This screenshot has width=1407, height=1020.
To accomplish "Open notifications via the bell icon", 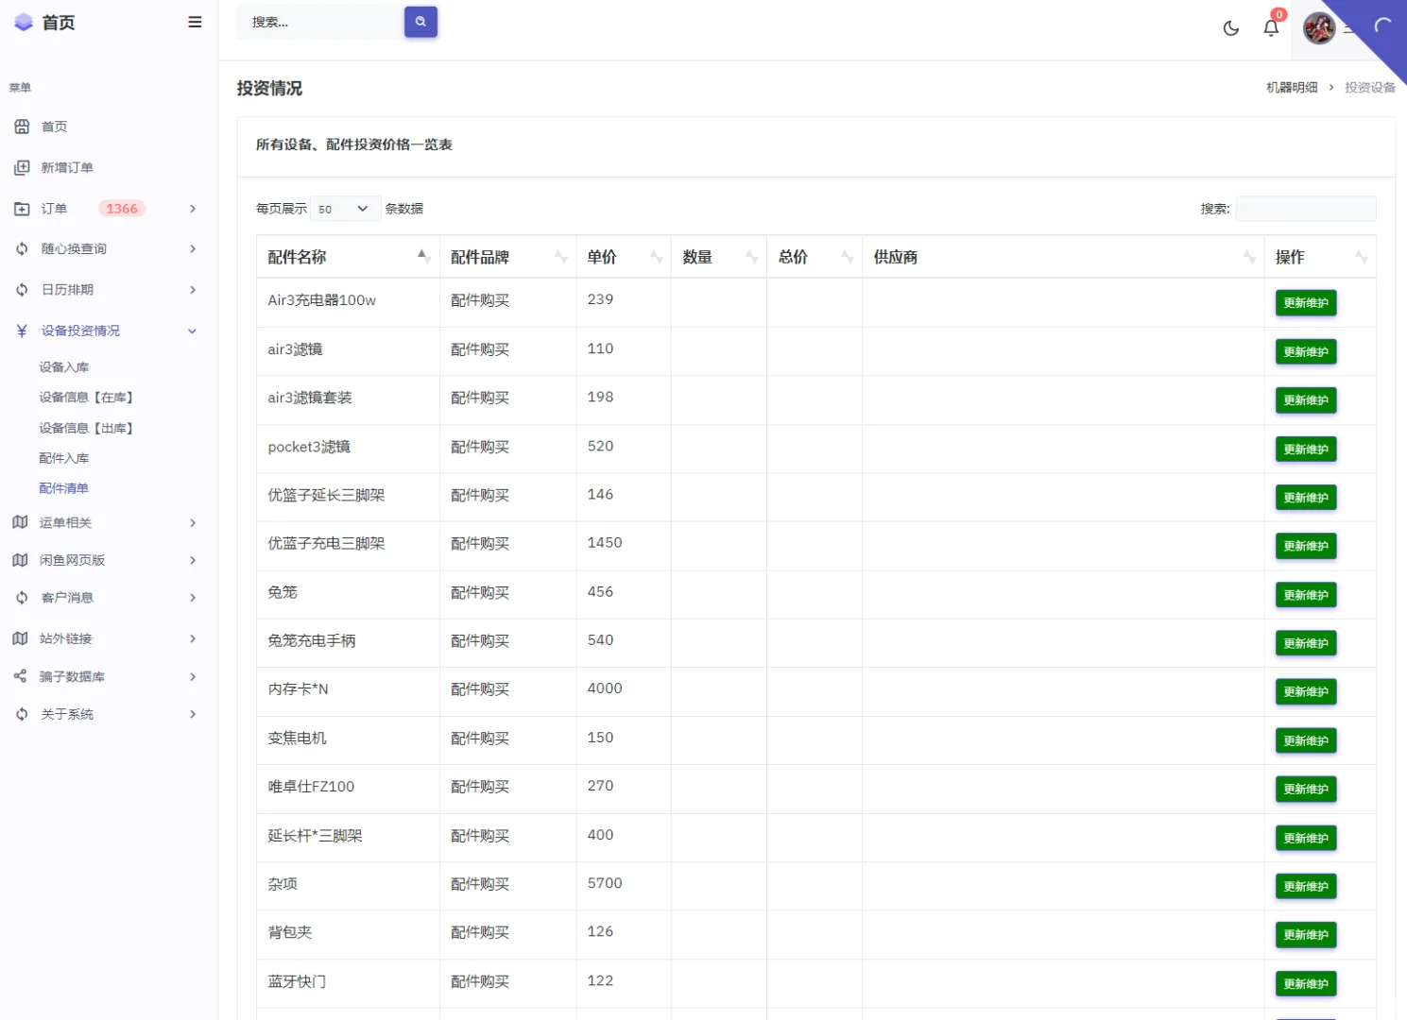I will click(1270, 29).
